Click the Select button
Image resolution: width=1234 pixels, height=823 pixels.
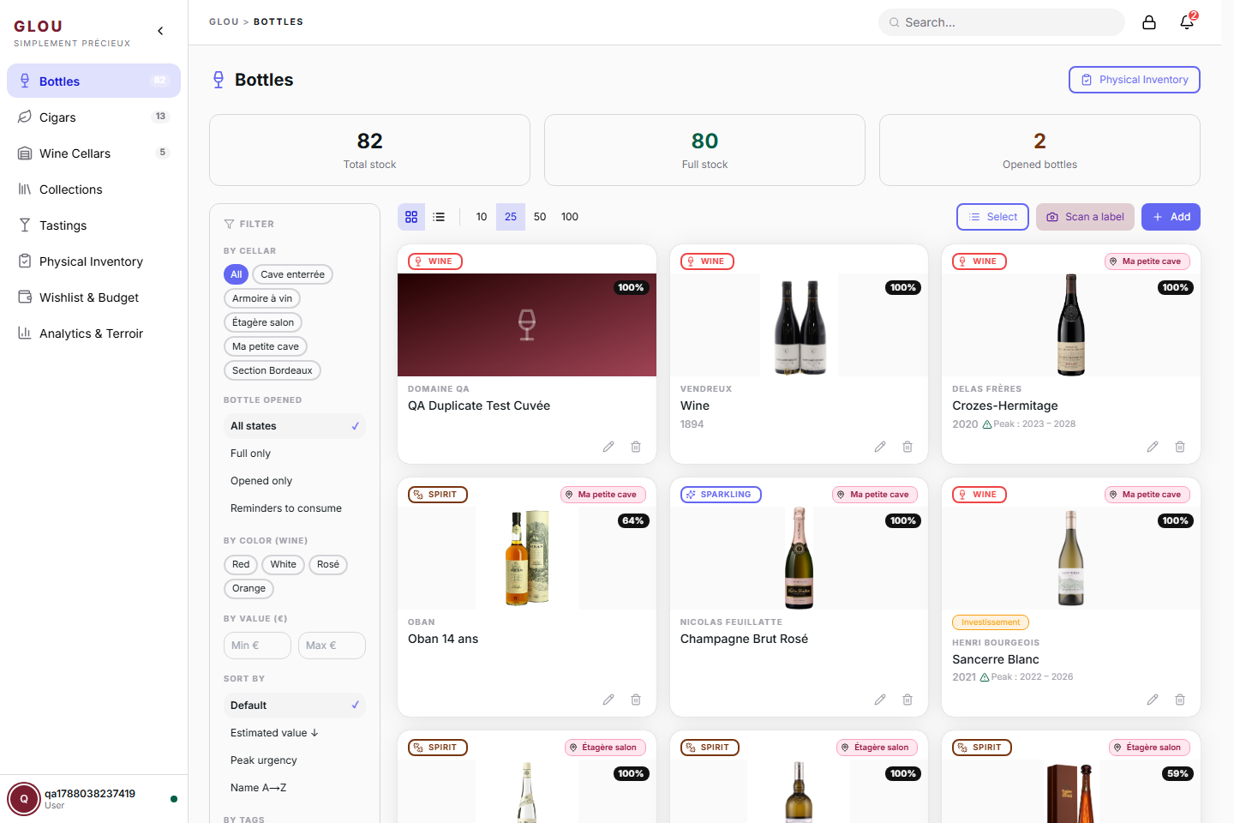[993, 217]
